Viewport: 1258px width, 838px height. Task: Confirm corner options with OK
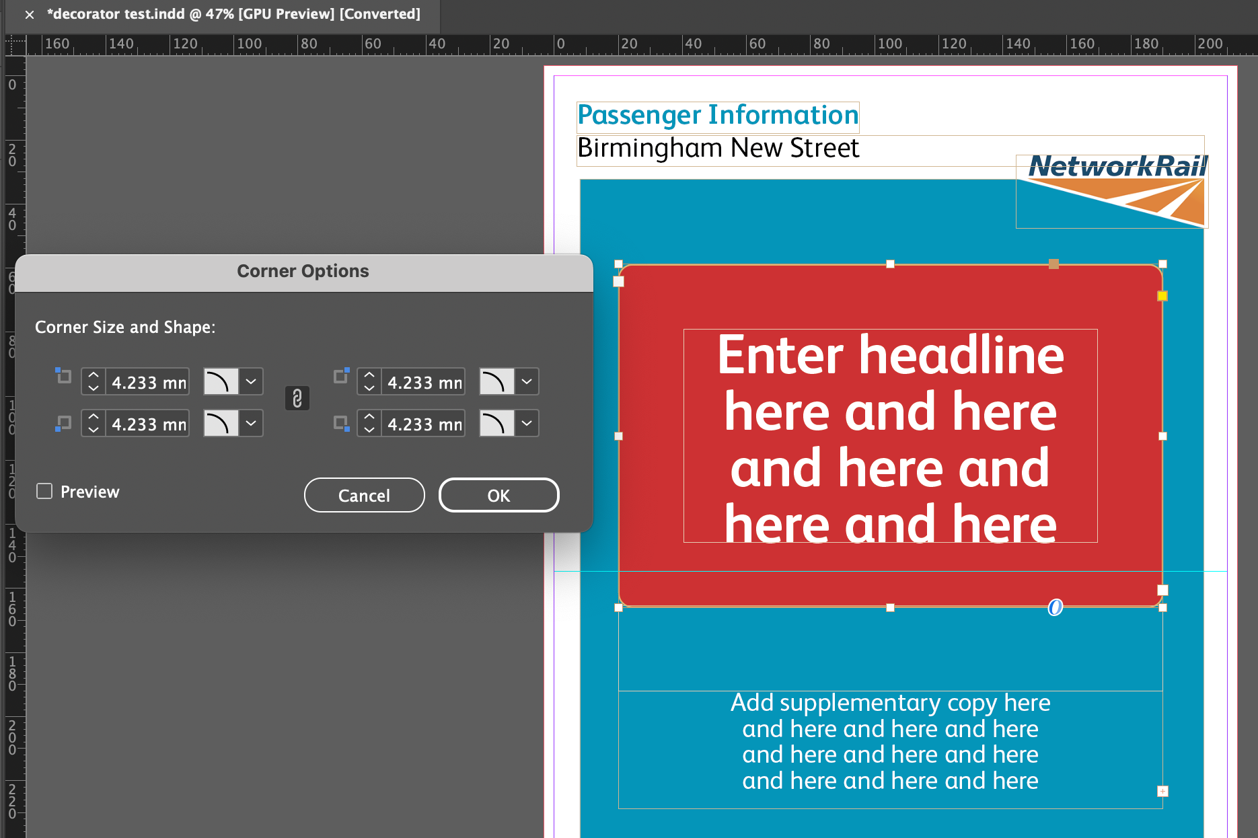[x=498, y=495]
